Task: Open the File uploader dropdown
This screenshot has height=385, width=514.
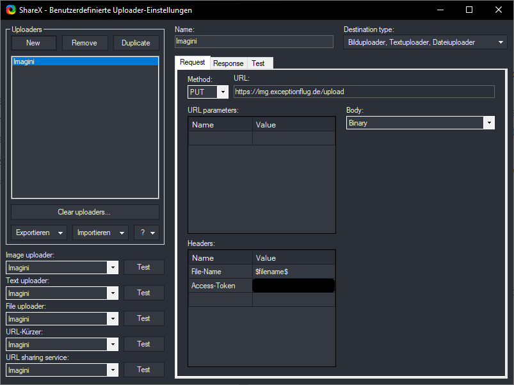Action: [113, 318]
